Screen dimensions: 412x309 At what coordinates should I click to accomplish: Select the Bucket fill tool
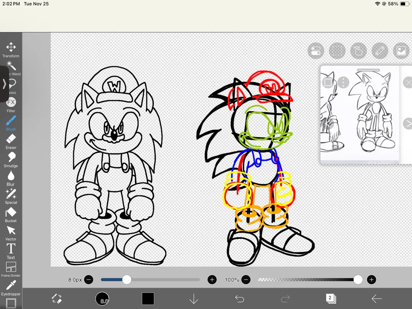click(11, 215)
